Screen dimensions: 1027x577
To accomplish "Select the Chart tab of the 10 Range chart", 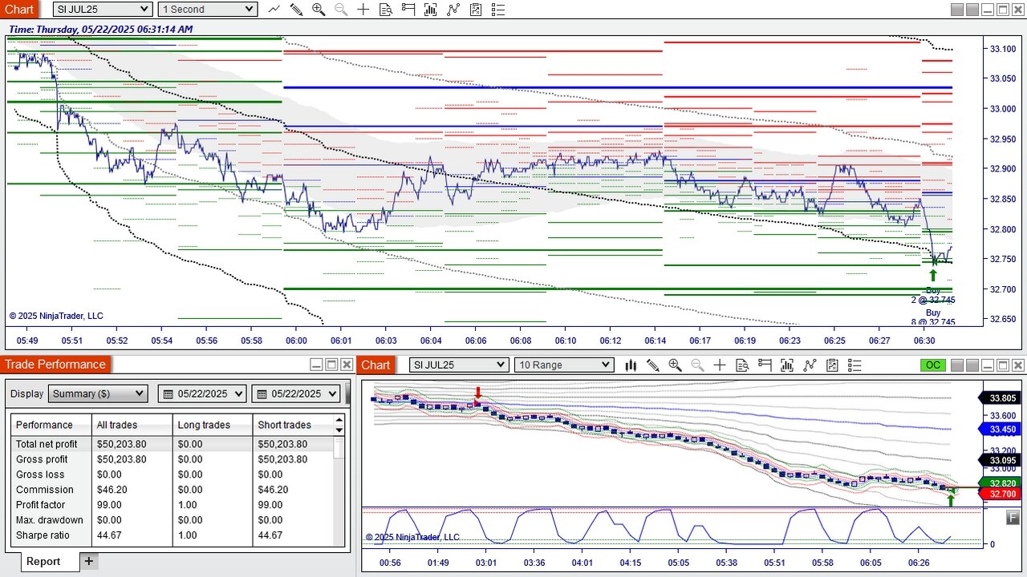I will point(375,365).
